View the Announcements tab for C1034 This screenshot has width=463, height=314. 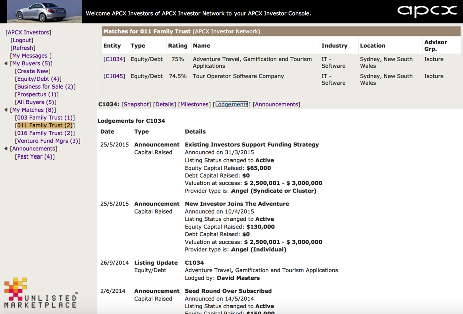click(x=276, y=104)
